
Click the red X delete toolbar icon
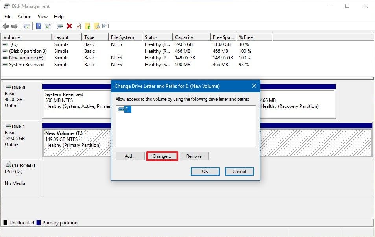(x=69, y=26)
